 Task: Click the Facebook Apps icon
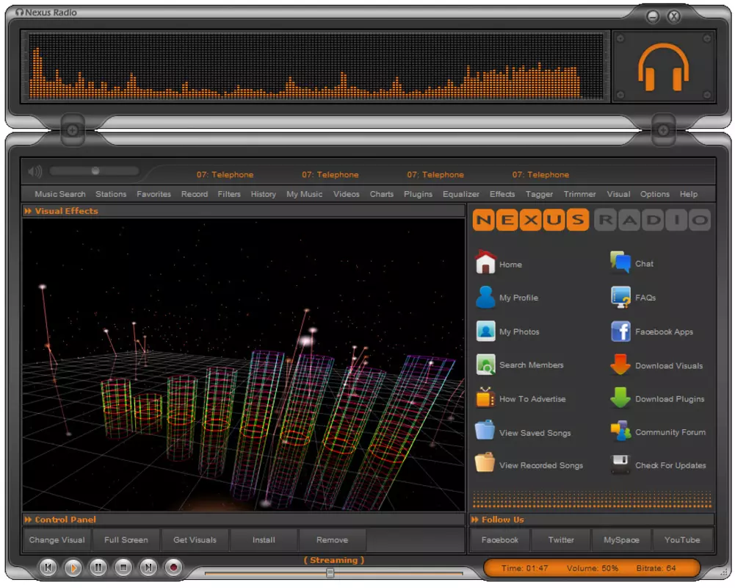click(620, 331)
